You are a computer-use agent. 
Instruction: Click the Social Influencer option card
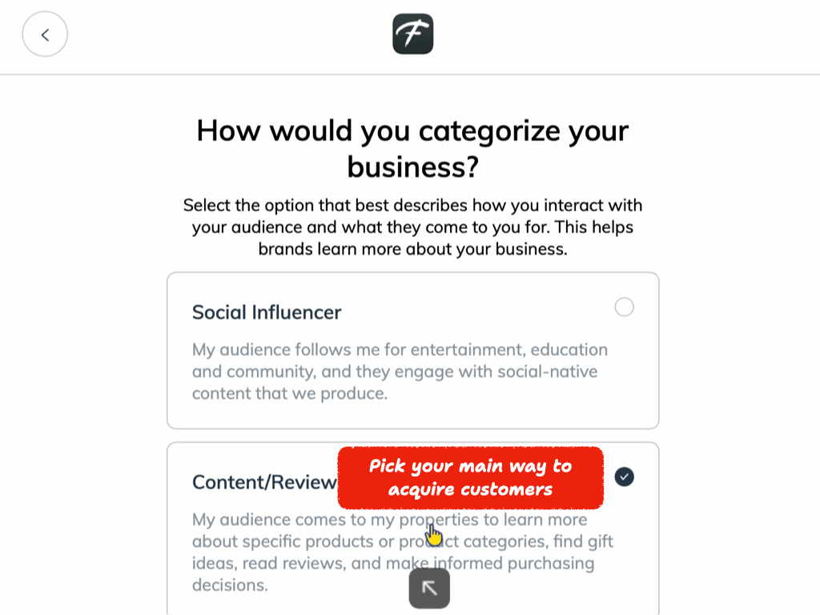tap(412, 351)
